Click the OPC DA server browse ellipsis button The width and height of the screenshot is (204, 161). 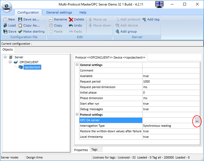pyautogui.click(x=197, y=121)
